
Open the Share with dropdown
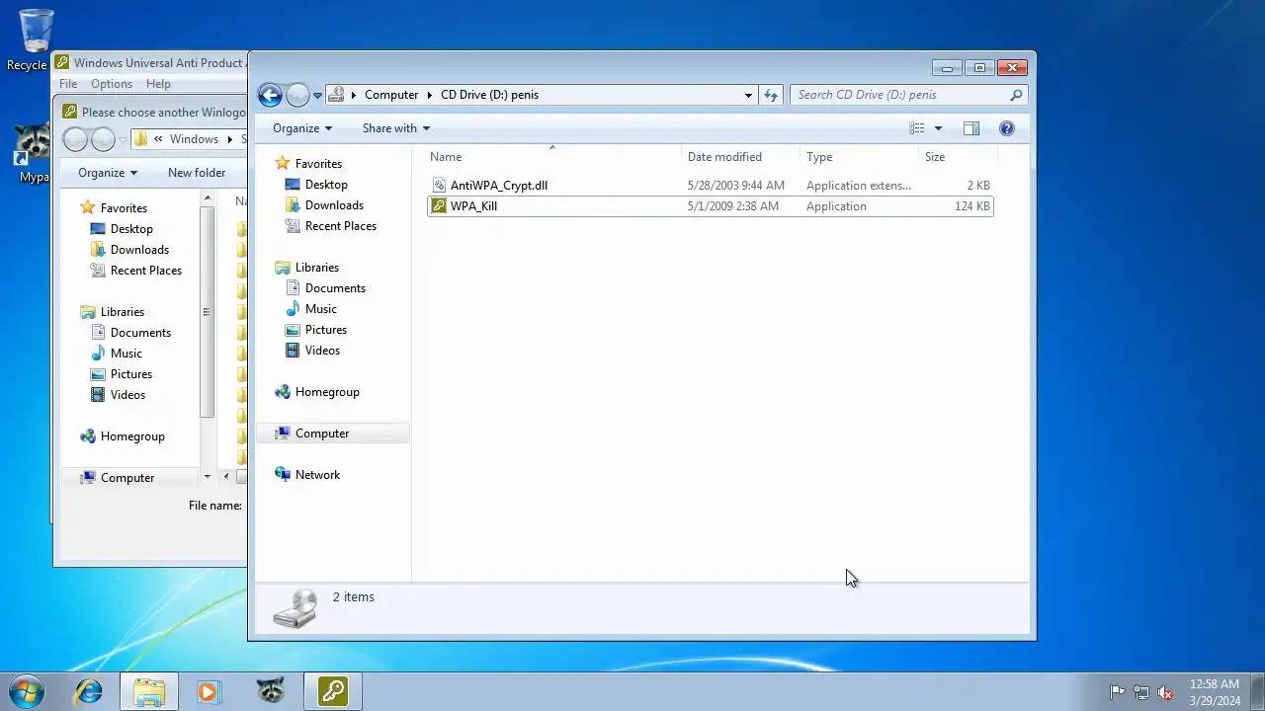(x=396, y=128)
